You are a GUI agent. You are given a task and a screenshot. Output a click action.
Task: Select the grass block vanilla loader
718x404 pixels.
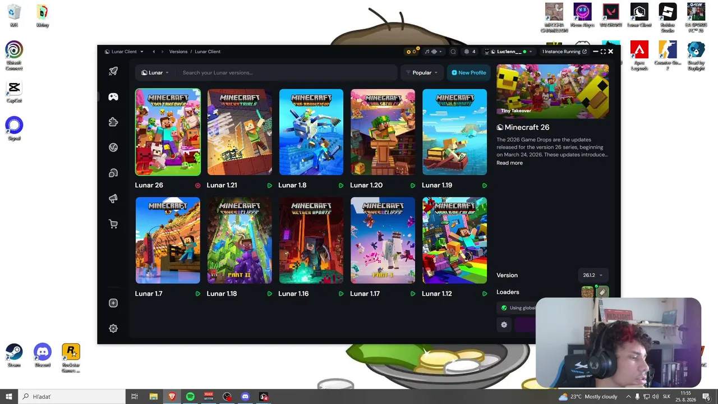pyautogui.click(x=587, y=292)
